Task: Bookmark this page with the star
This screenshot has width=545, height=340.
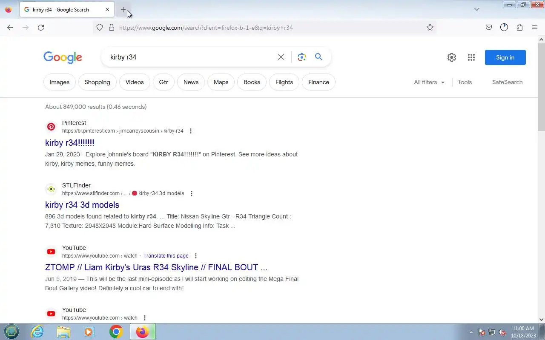Action: pyautogui.click(x=430, y=28)
